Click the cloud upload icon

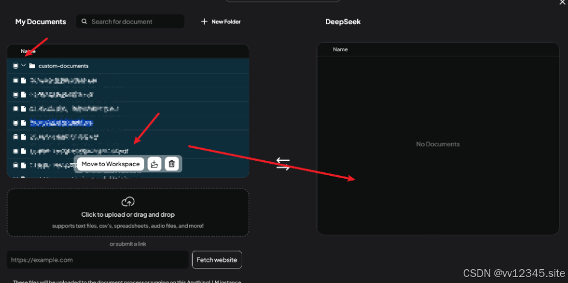[x=128, y=202]
